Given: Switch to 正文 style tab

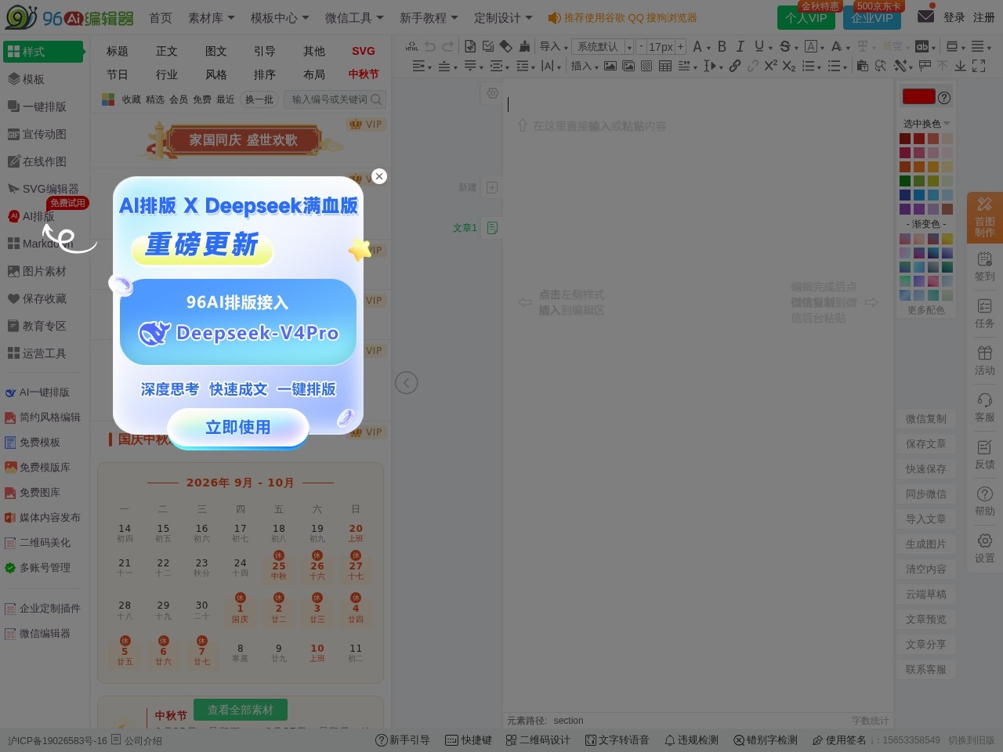Looking at the screenshot, I should click(x=167, y=51).
